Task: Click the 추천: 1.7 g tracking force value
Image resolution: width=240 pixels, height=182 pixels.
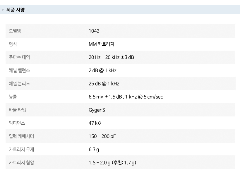Action: click(124, 163)
